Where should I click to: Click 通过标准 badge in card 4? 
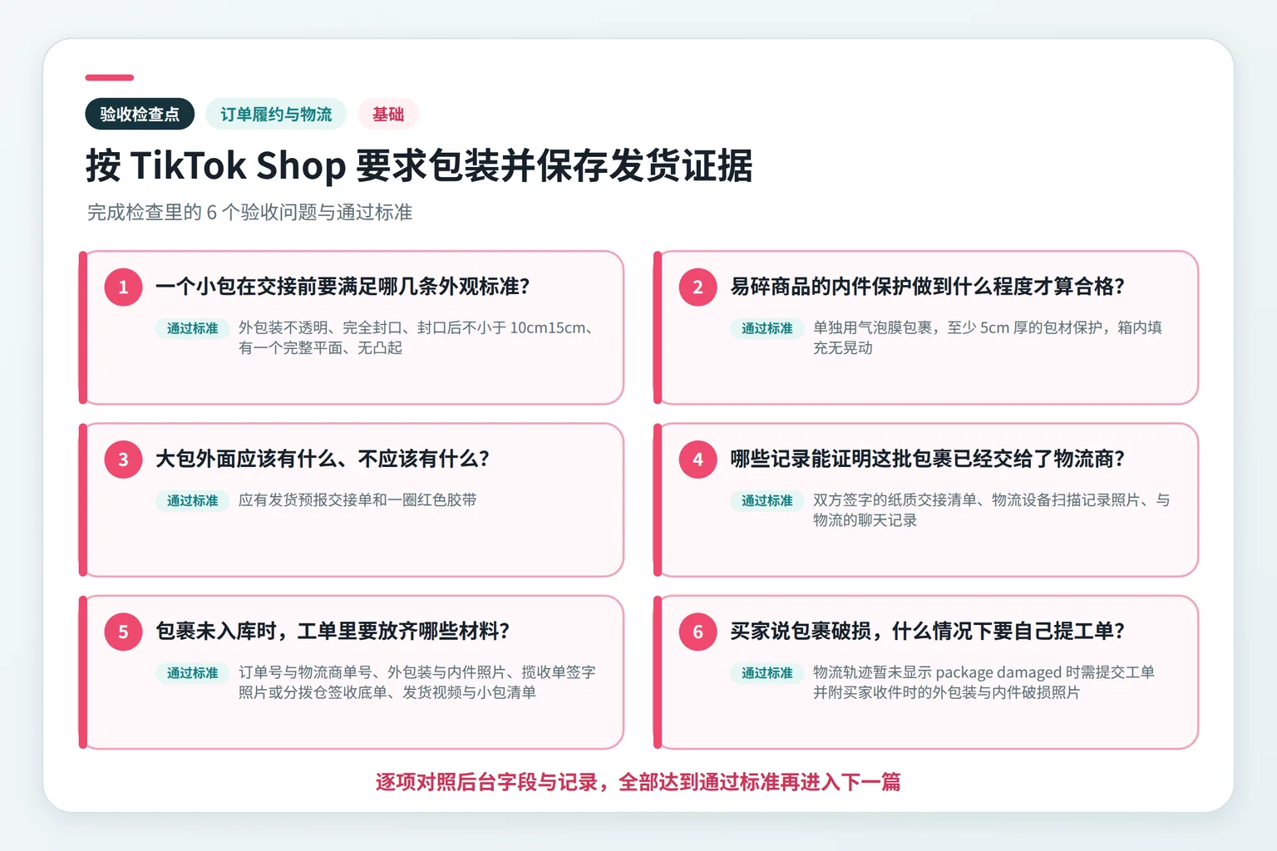pyautogui.click(x=767, y=500)
